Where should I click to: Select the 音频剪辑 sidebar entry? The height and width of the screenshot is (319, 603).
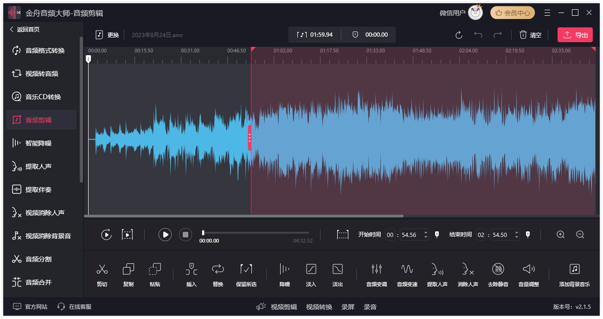click(x=41, y=120)
